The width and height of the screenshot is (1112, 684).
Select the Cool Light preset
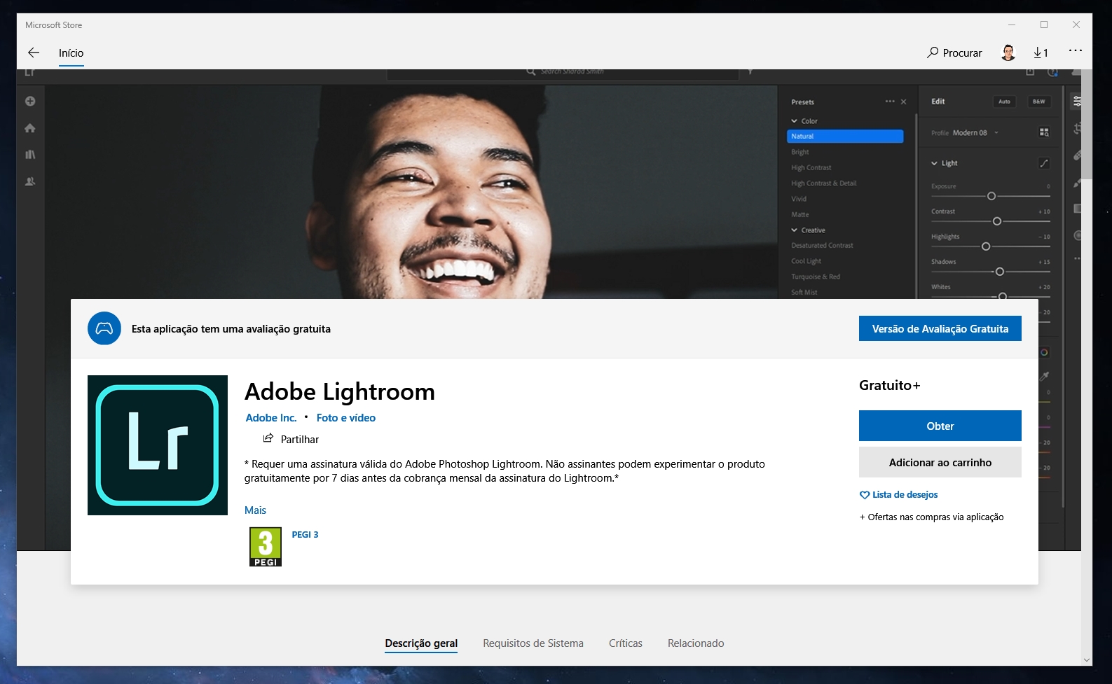click(806, 261)
